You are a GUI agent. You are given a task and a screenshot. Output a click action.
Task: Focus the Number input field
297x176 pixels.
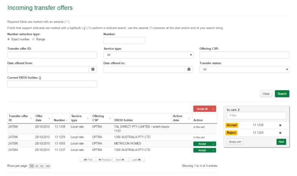(x=124, y=41)
